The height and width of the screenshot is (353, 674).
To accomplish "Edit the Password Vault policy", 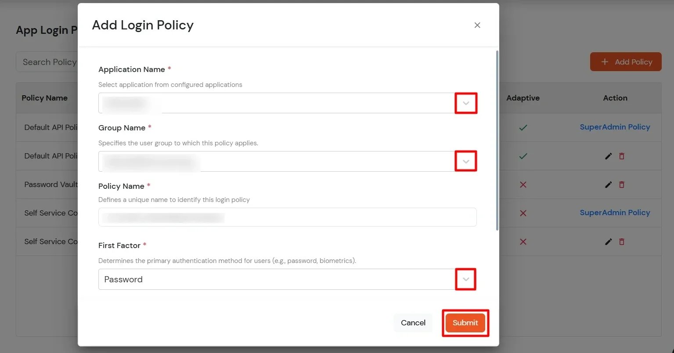I will tap(608, 184).
